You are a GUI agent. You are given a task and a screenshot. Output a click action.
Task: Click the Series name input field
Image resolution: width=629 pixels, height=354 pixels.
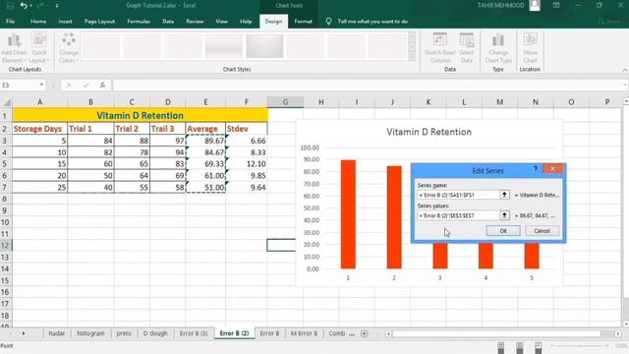click(458, 195)
